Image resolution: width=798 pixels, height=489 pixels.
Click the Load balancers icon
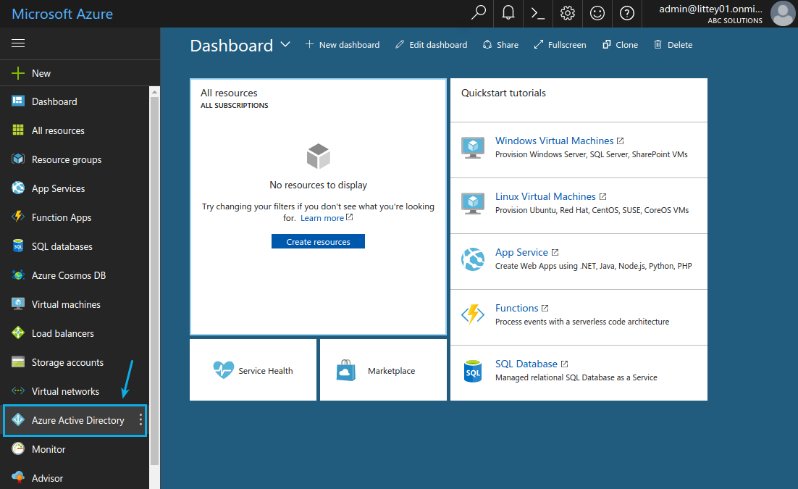pos(18,333)
